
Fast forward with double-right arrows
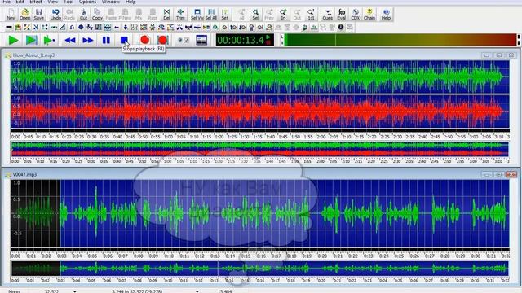[88, 40]
